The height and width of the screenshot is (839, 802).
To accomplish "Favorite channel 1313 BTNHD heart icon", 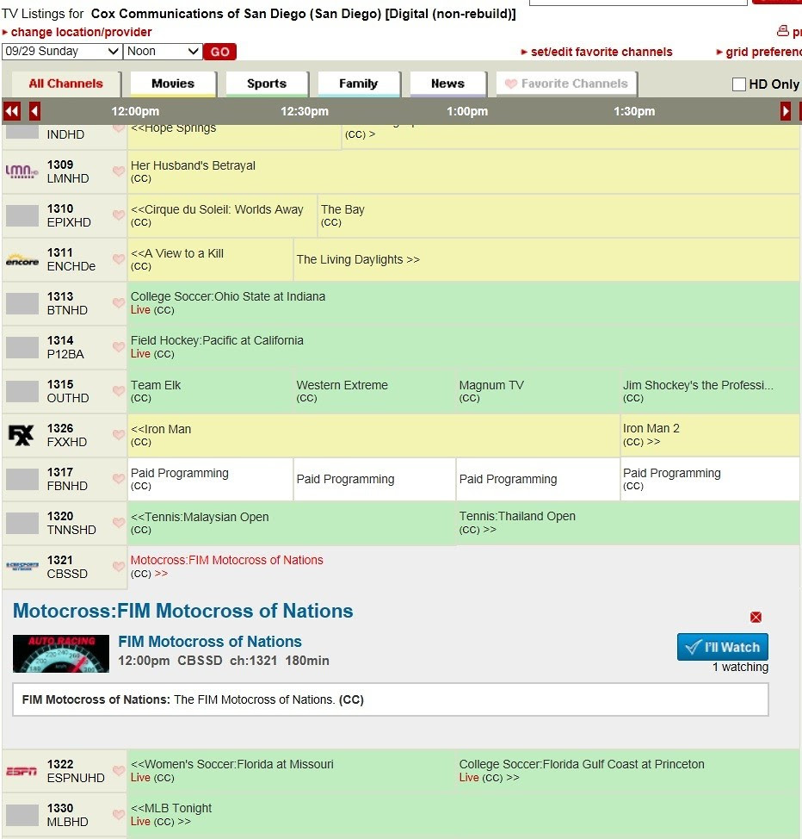I will click(x=119, y=303).
